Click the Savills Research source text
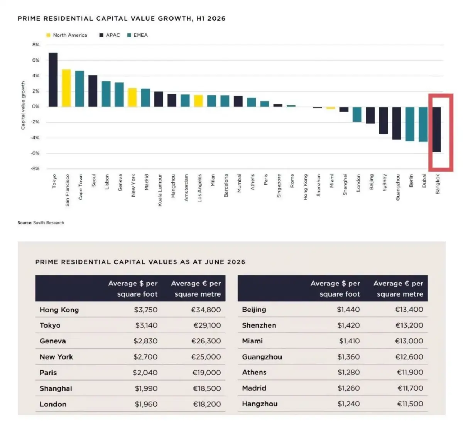This screenshot has width=463, height=432. [x=49, y=223]
